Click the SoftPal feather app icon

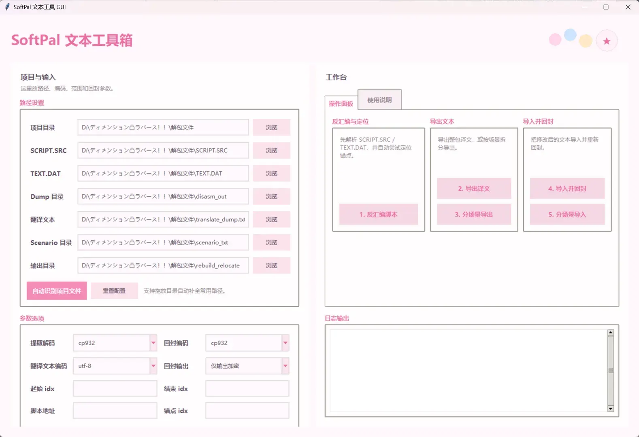[7, 7]
